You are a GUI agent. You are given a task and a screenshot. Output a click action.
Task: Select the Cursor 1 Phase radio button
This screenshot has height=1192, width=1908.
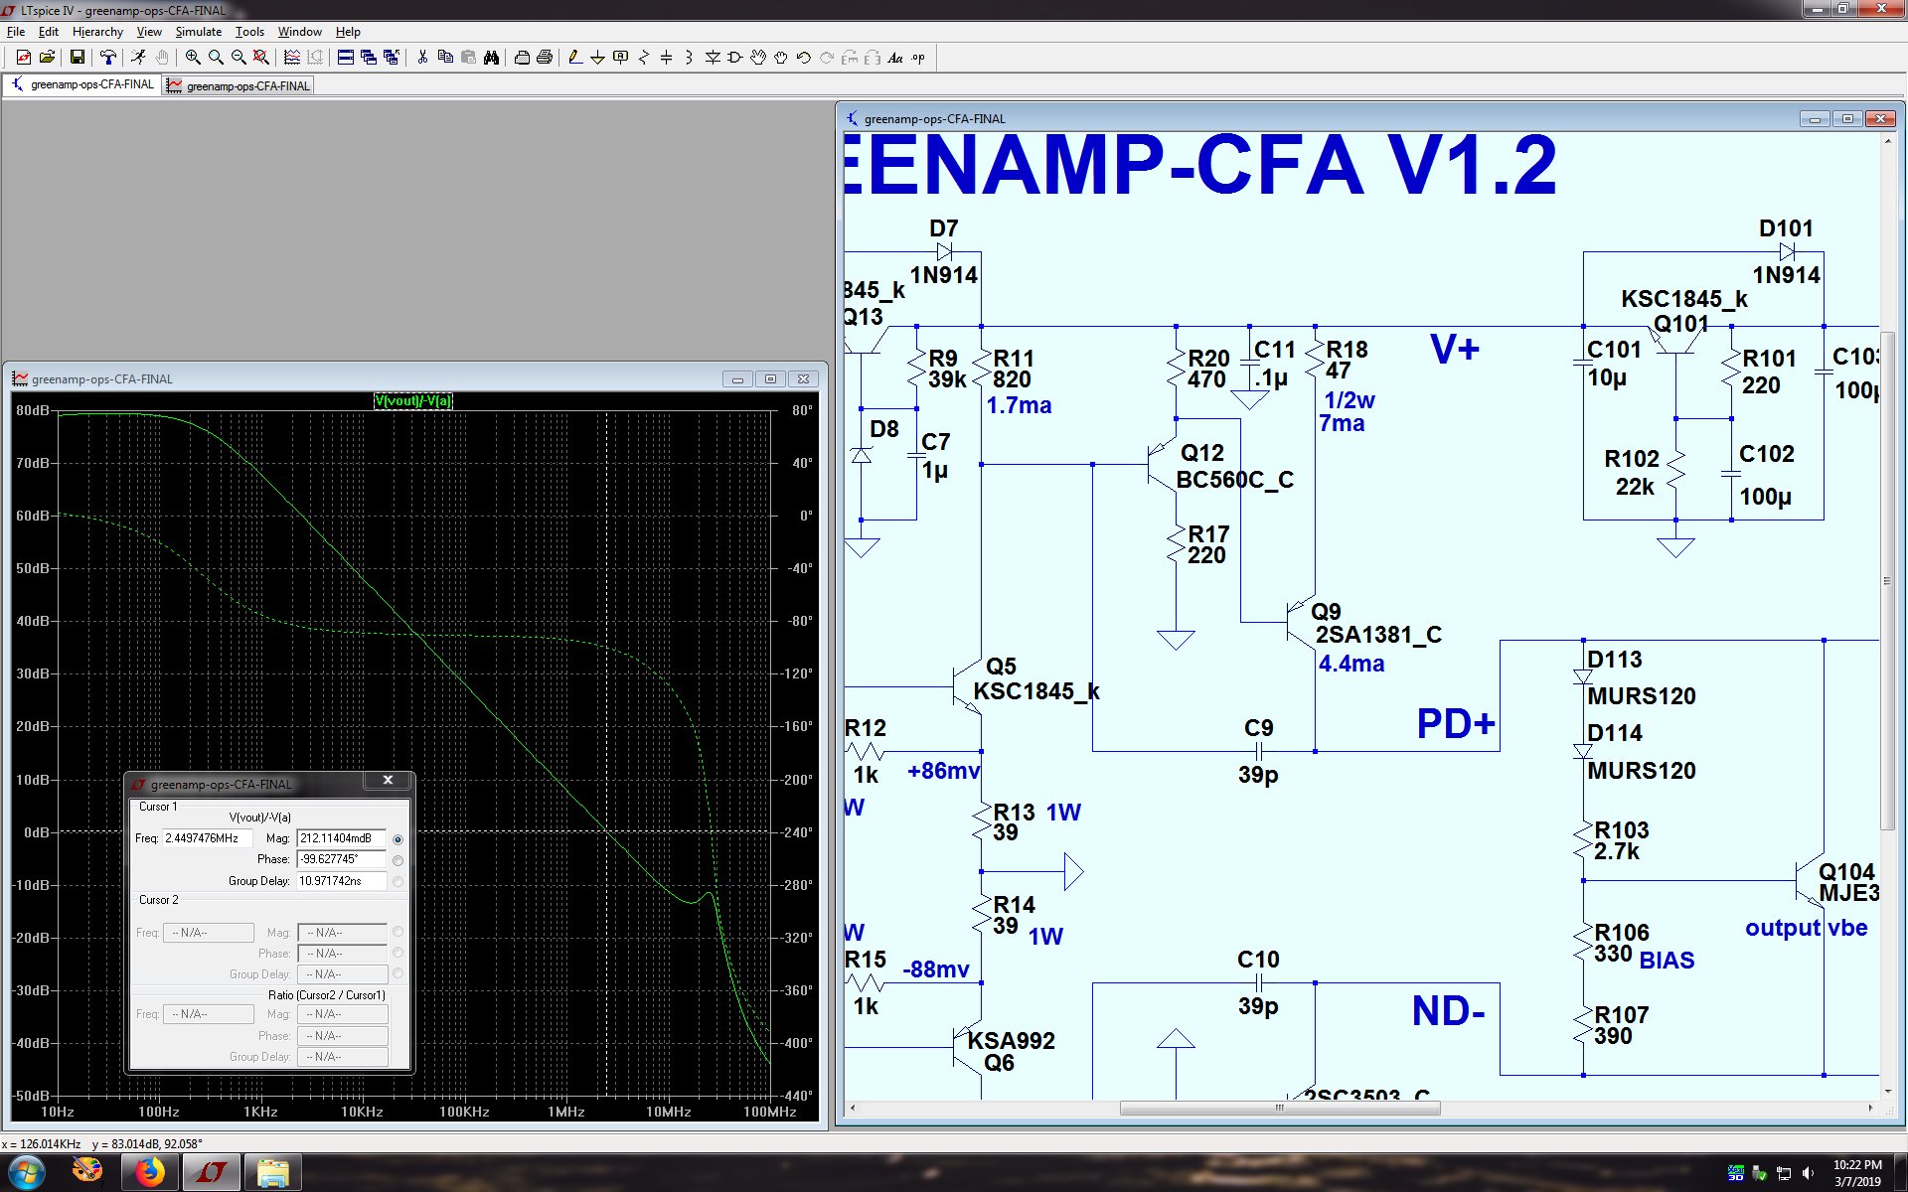398,860
